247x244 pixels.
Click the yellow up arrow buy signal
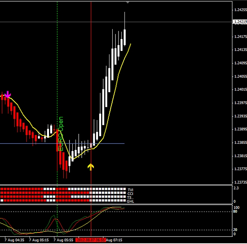(91, 167)
